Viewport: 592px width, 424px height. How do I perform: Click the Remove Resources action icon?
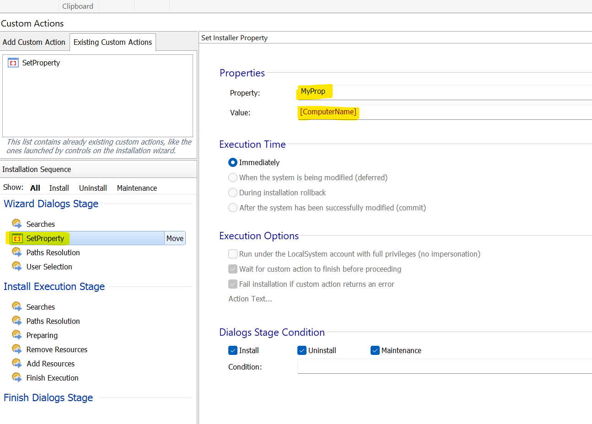17,349
